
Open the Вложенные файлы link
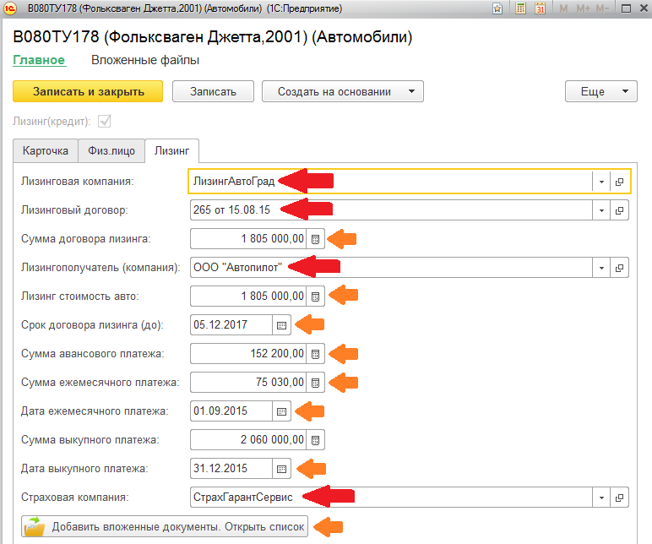(144, 60)
